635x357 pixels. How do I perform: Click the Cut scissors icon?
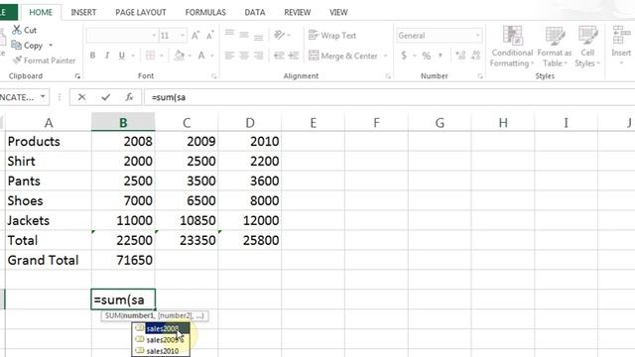(x=16, y=30)
